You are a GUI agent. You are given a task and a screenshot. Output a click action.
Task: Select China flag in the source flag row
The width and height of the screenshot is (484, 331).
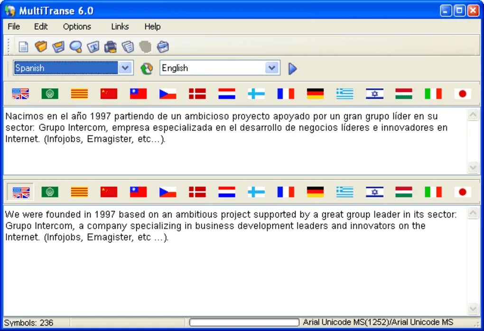(109, 94)
